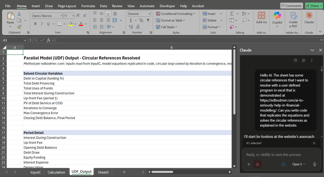This screenshot has height=177, width=324.
Task: Click the Merge and Center icon
Action: 115,20
